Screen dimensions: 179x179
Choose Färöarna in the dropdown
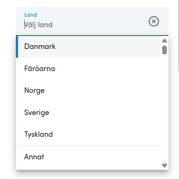point(88,69)
